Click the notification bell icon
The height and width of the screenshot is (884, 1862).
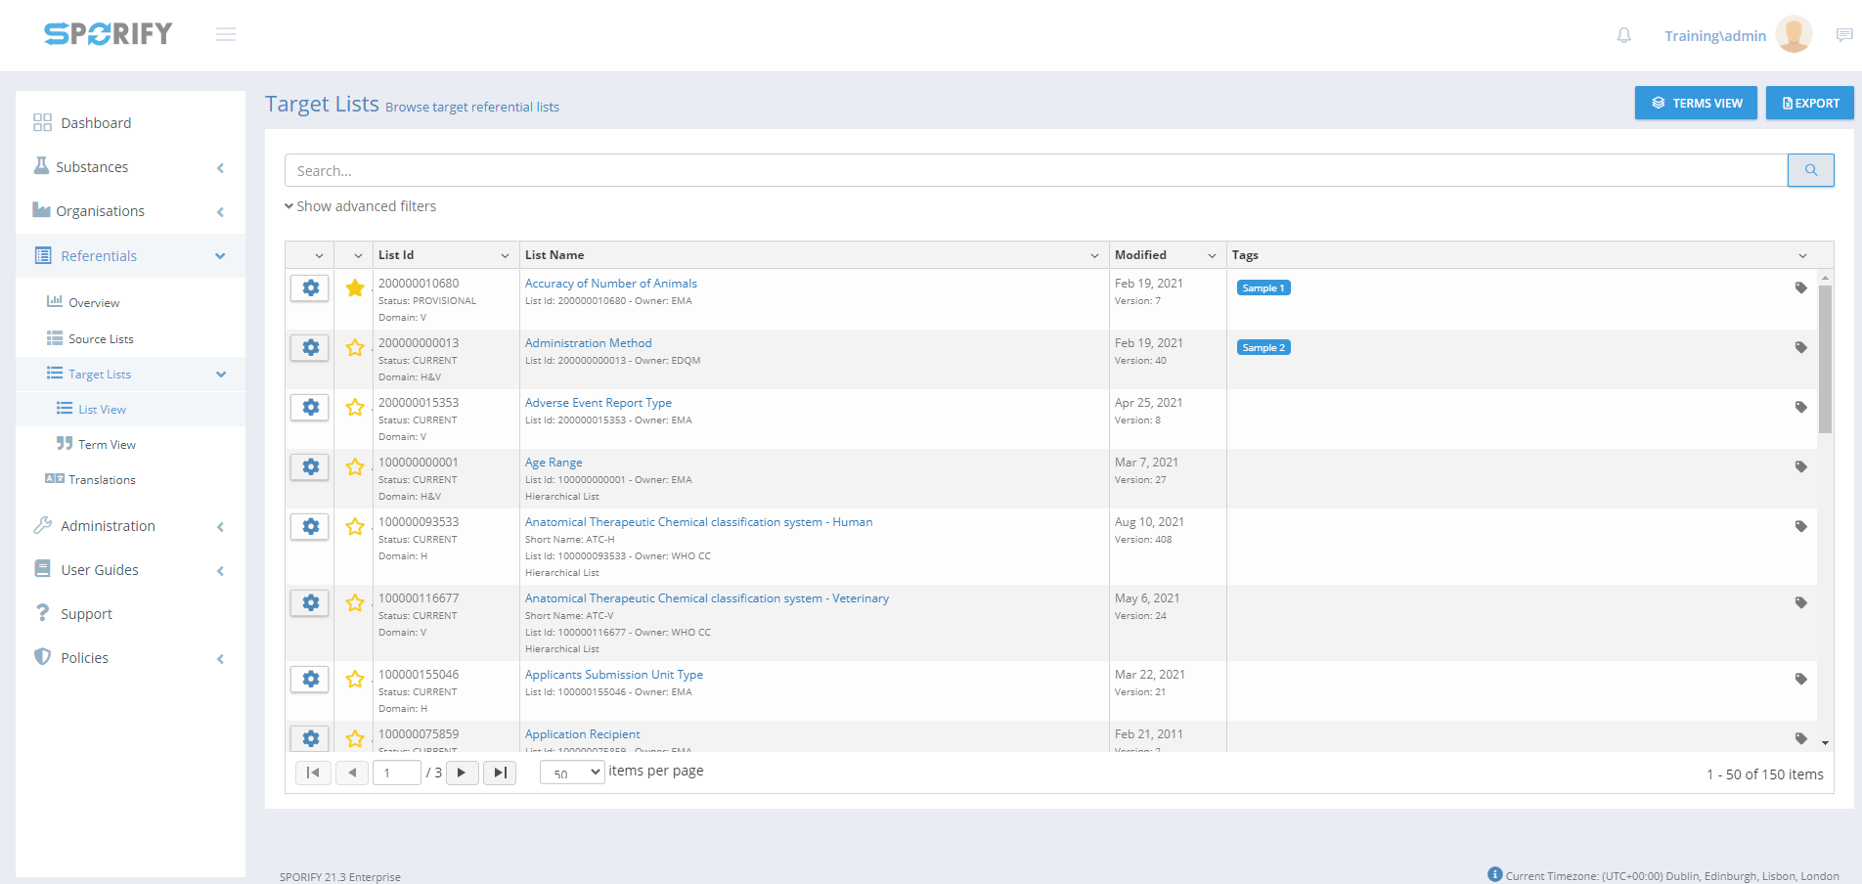[1623, 35]
